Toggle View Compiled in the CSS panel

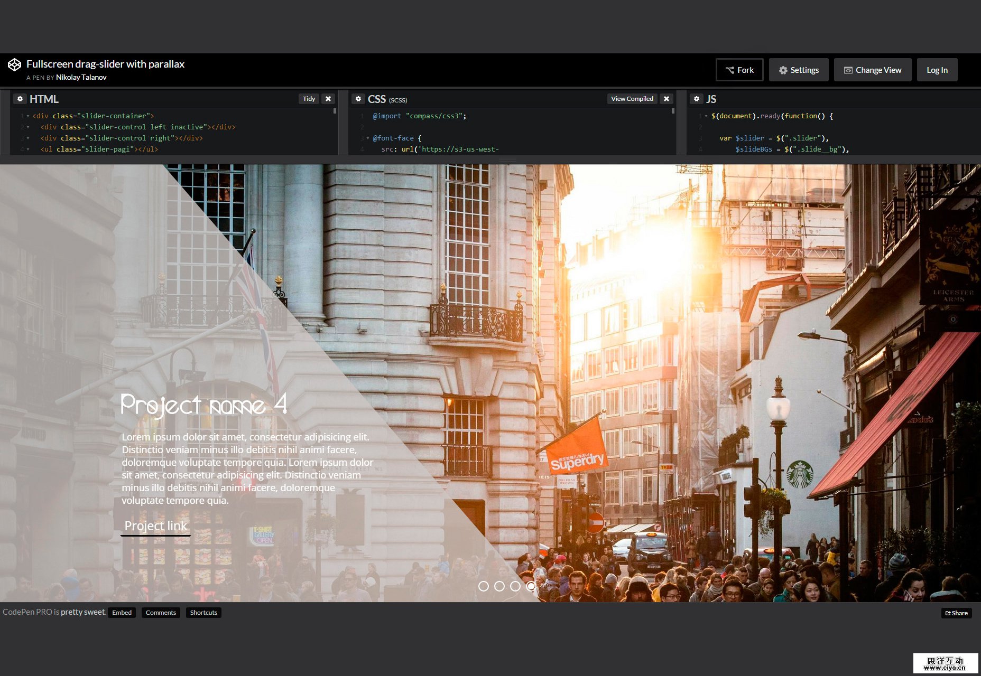pos(632,98)
